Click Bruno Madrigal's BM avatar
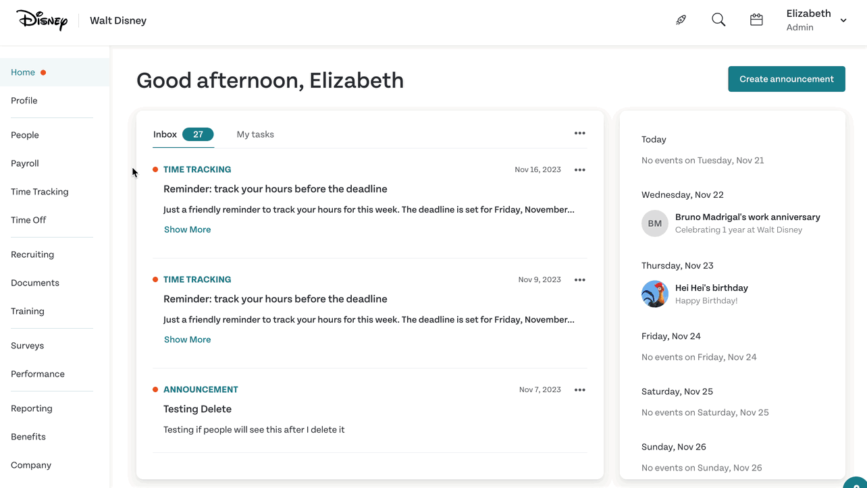This screenshot has height=488, width=867. pyautogui.click(x=654, y=223)
